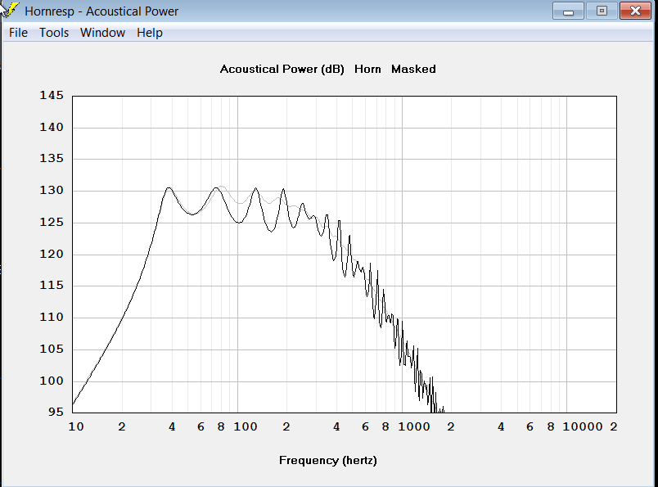Click the Hornresp lightning app icon
Viewport: 658px width, 487px height.
[11, 10]
